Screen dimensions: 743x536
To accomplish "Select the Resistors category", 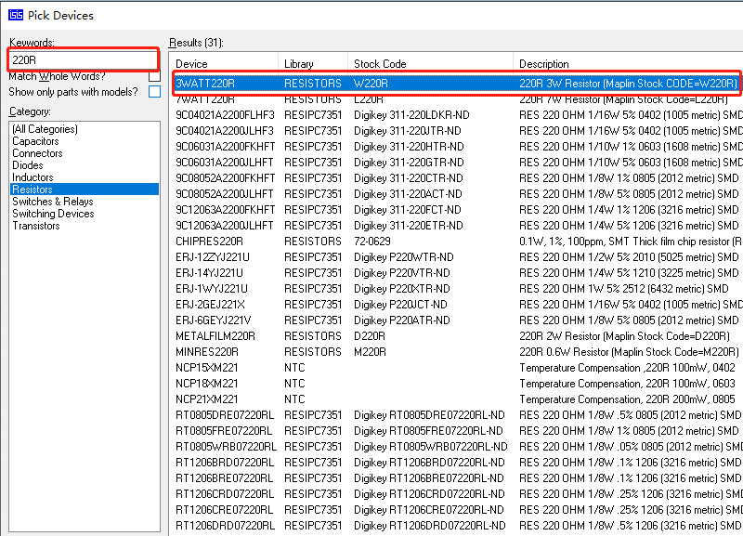I will [85, 190].
